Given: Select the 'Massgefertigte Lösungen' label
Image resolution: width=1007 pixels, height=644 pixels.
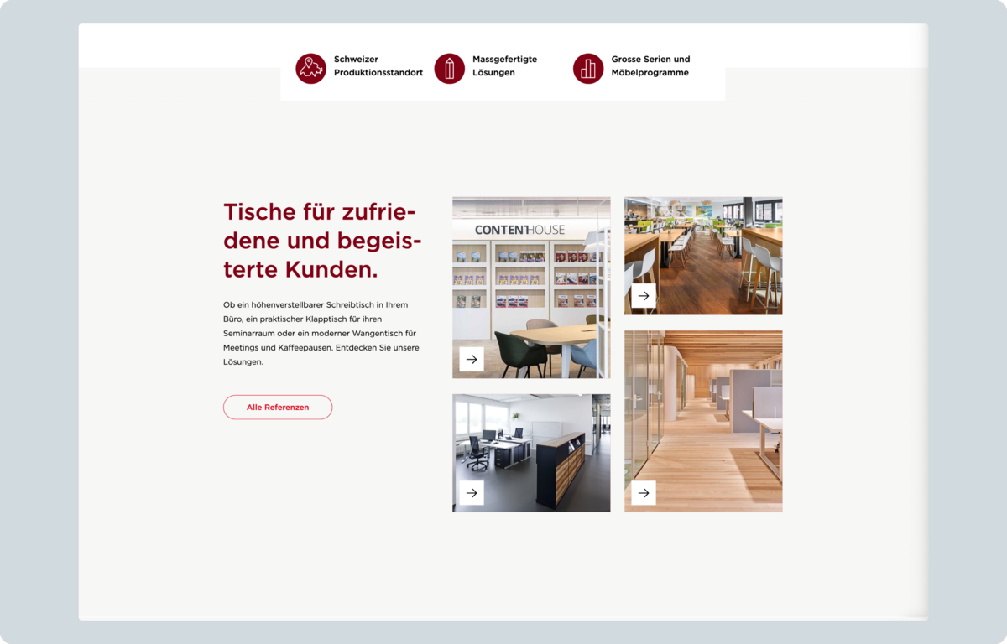Looking at the screenshot, I should coord(504,66).
